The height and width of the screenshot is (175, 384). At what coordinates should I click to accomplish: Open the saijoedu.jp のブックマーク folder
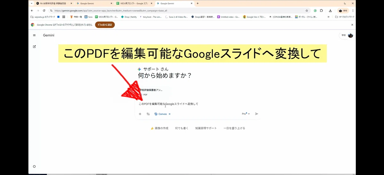pos(43,17)
